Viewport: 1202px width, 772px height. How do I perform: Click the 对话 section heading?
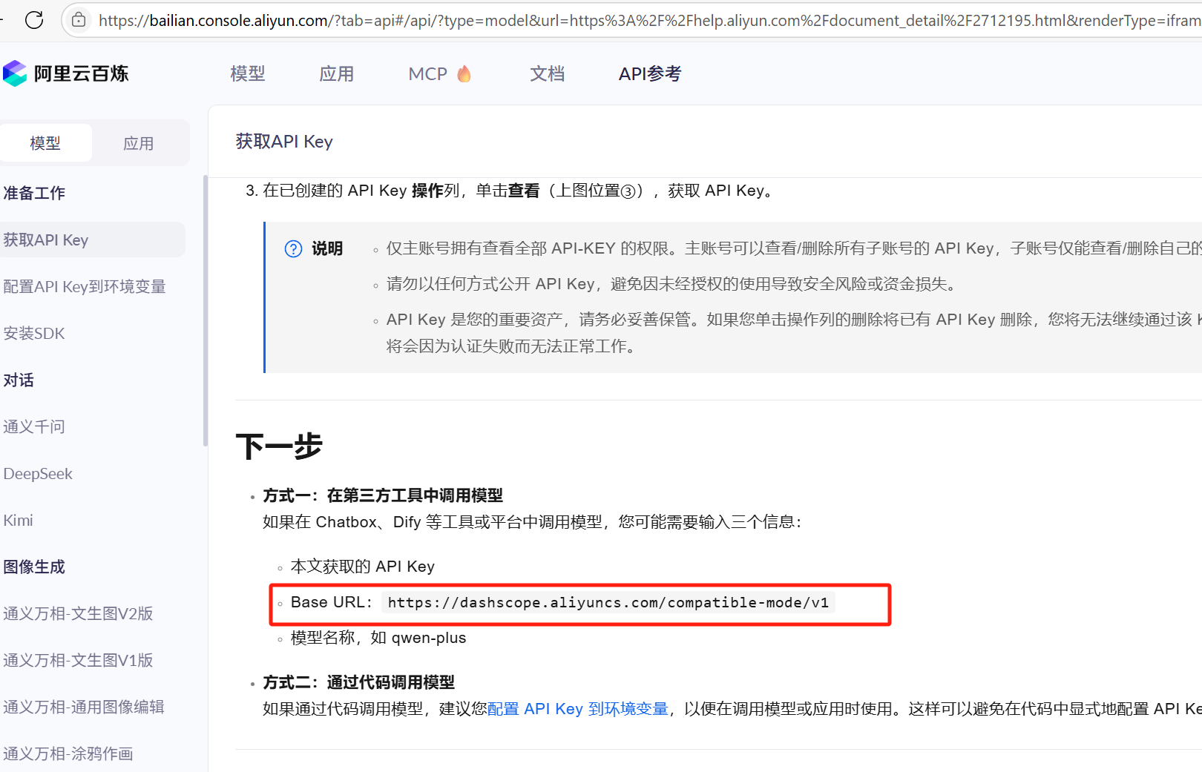[19, 380]
